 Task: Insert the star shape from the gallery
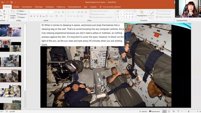pyautogui.click(x=133, y=17)
